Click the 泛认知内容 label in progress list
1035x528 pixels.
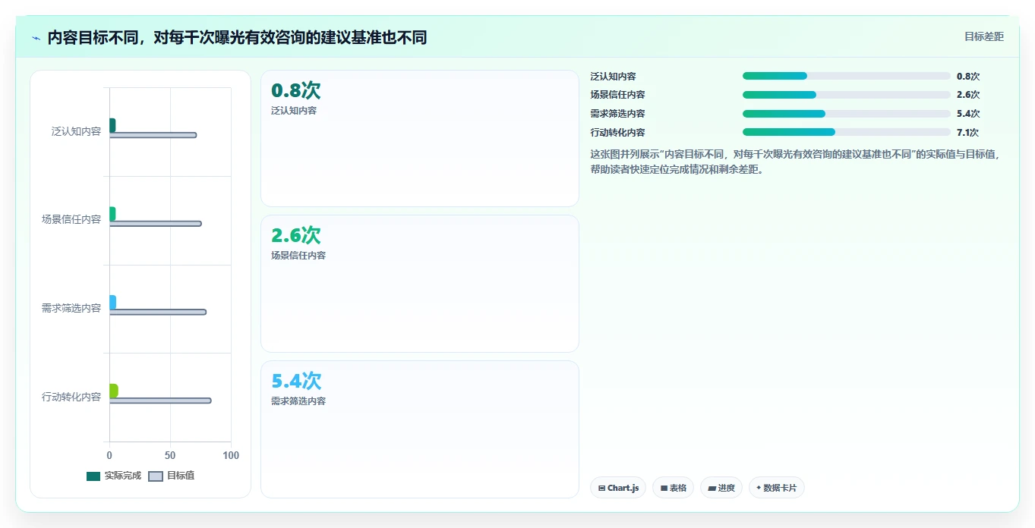pyautogui.click(x=613, y=77)
